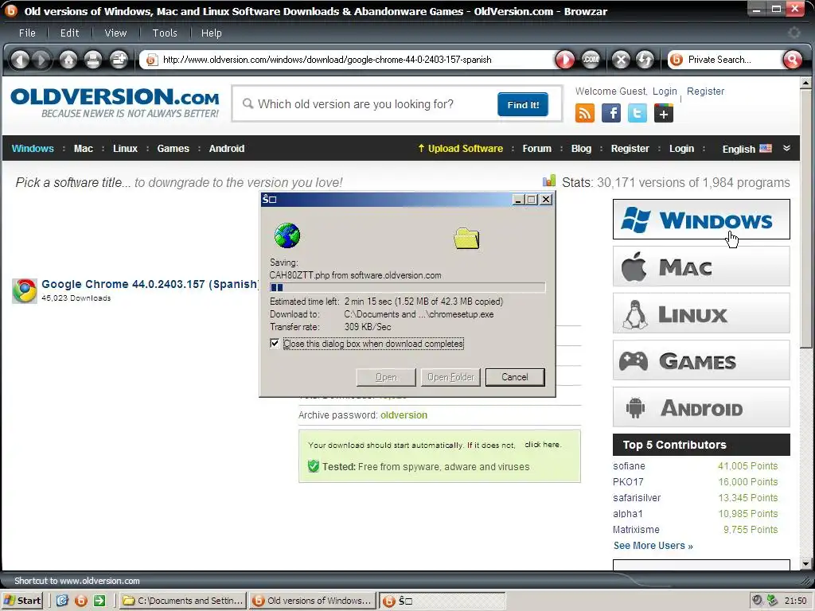Viewport: 815px width, 611px height.
Task: Click the red Go button beside address bar
Action: 565,60
